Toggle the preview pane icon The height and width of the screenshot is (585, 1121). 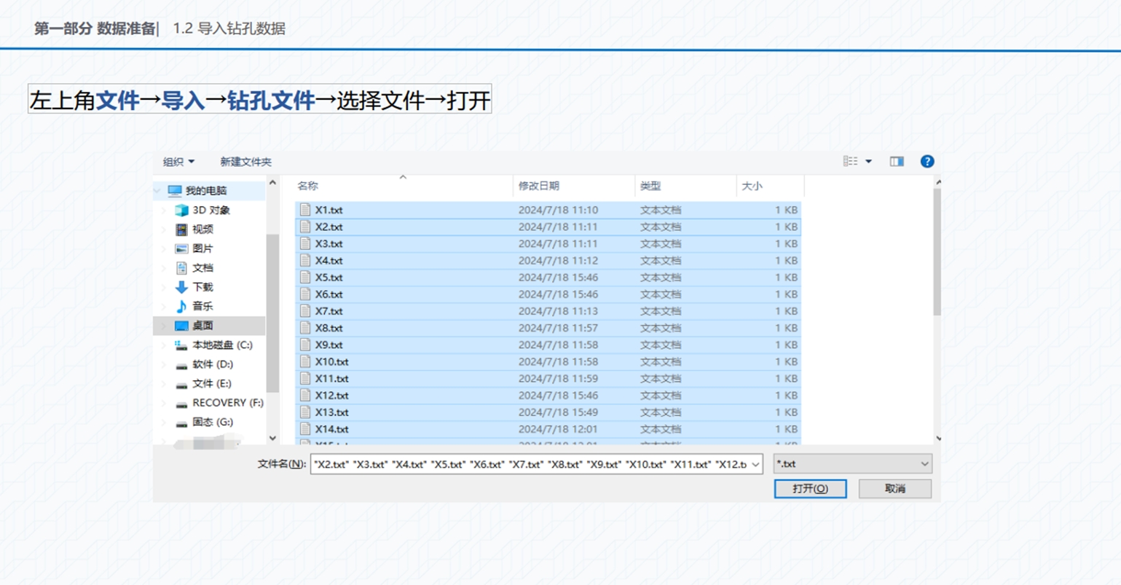tap(897, 162)
